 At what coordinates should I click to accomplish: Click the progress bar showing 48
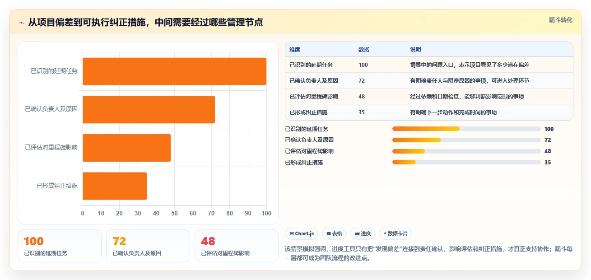click(466, 151)
